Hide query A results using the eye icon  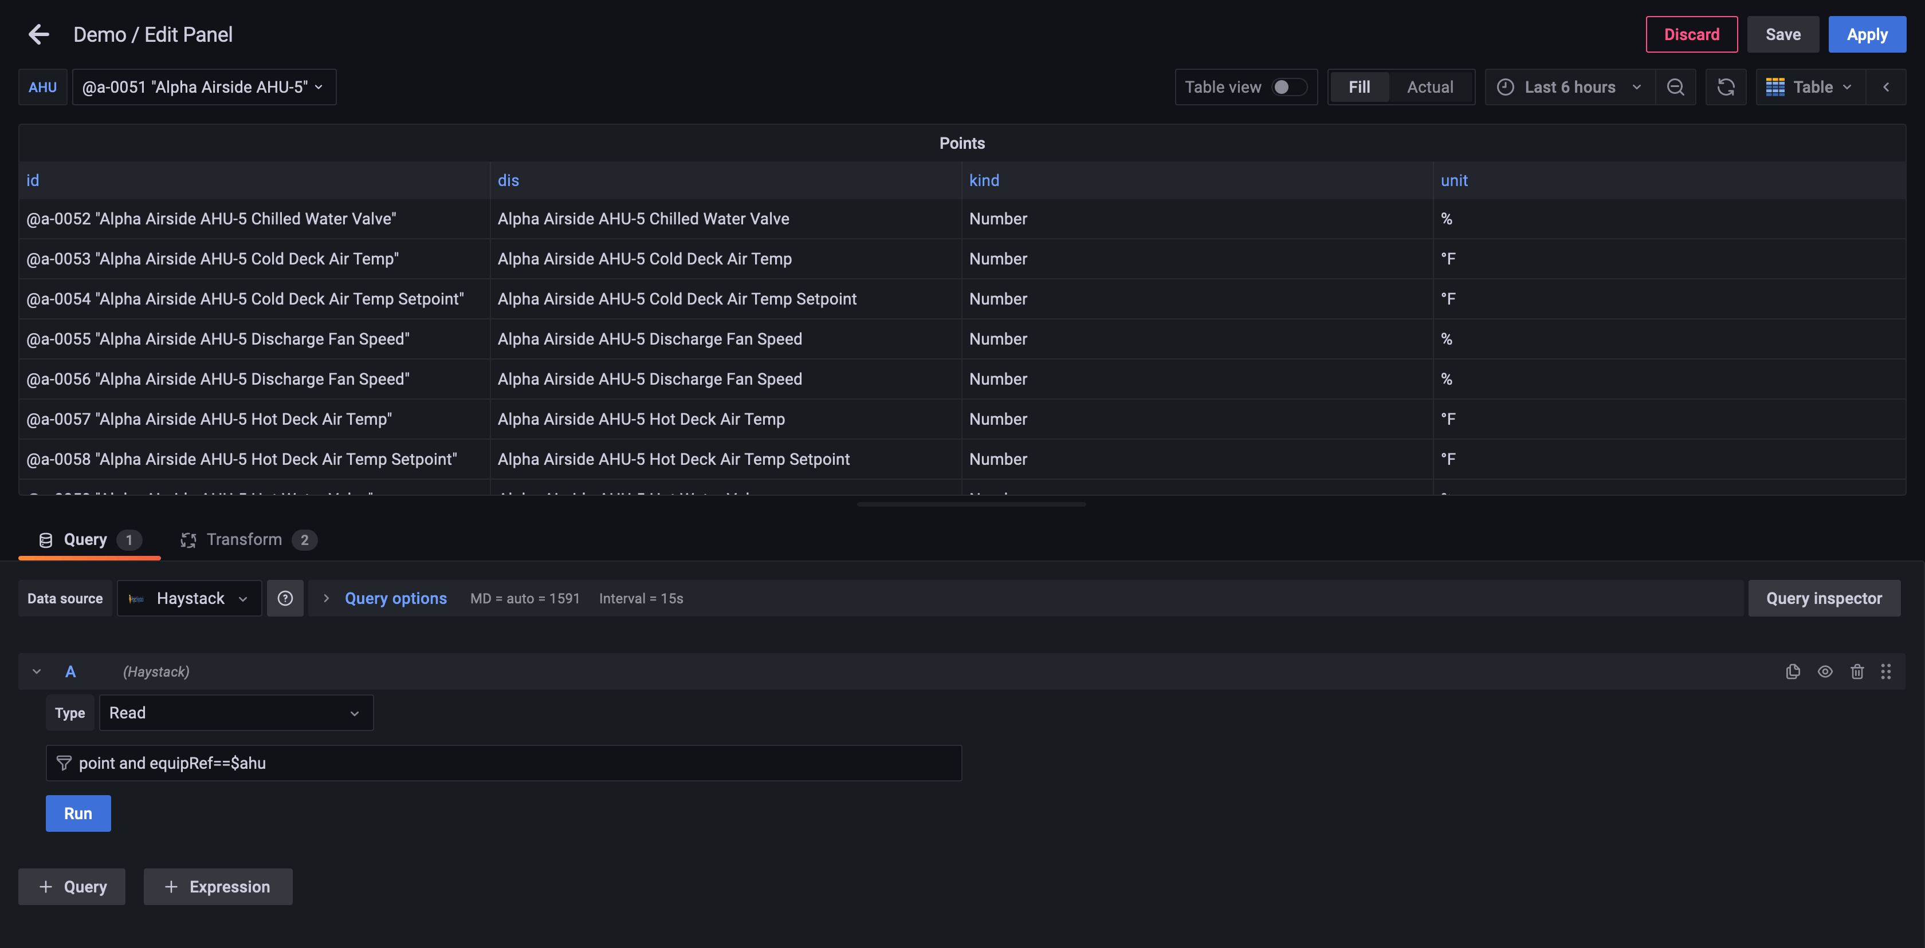click(1825, 671)
